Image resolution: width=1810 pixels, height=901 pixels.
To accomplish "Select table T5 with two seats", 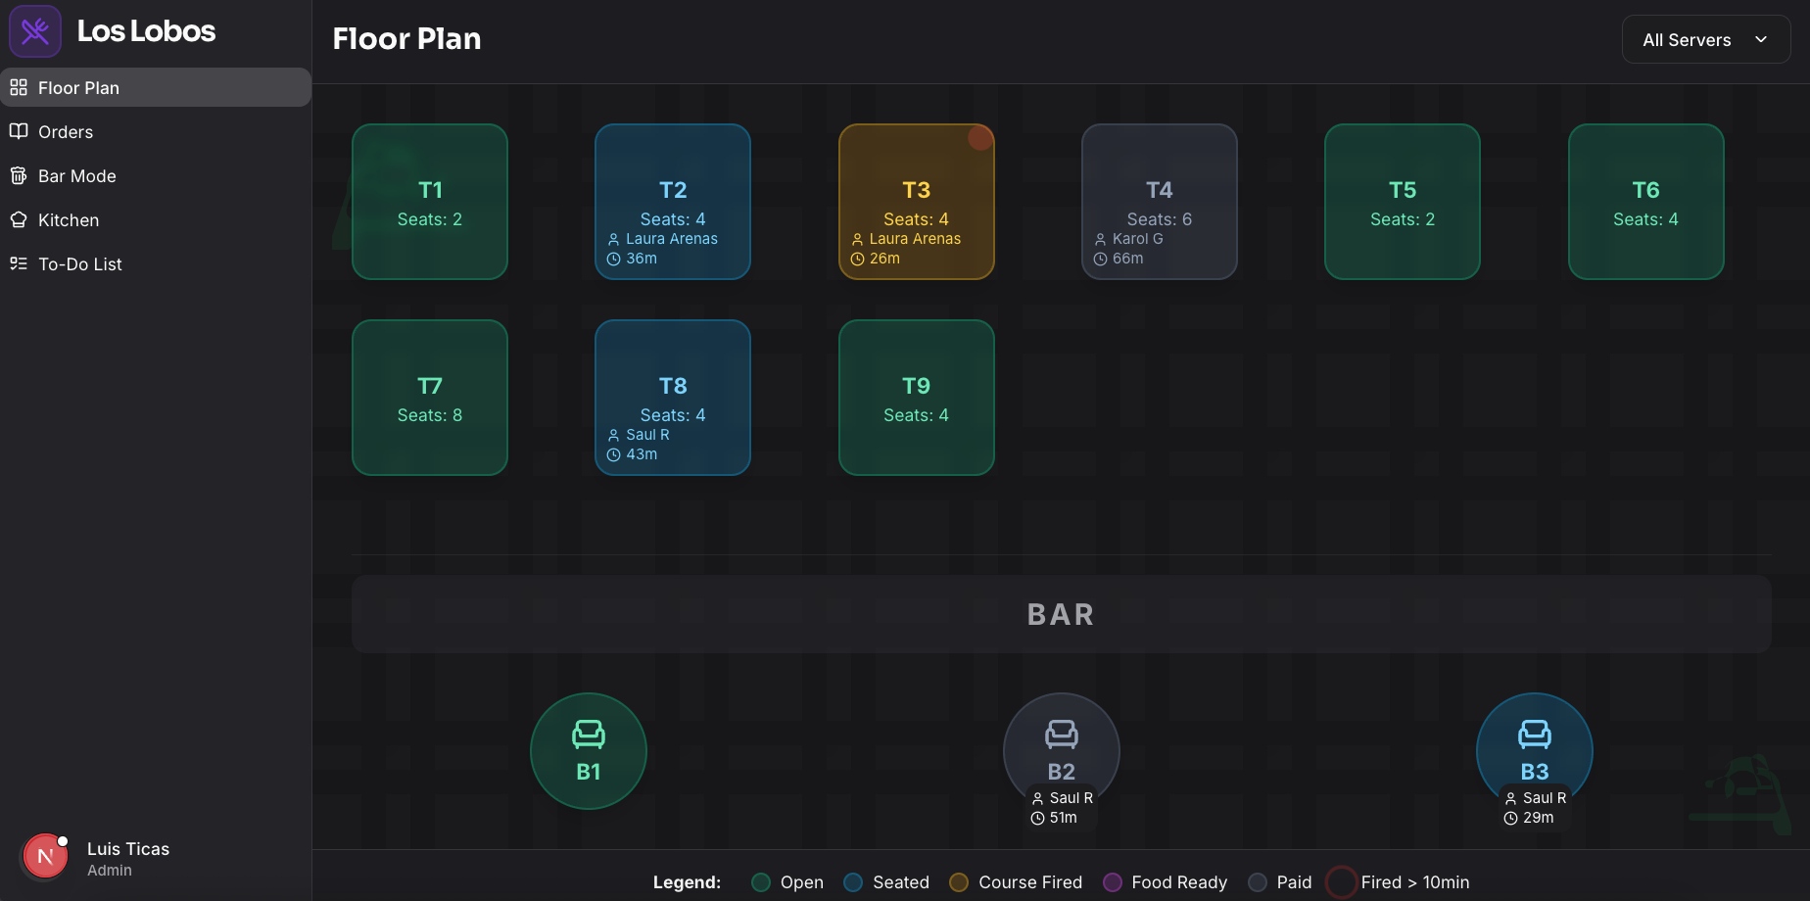I will pos(1402,202).
